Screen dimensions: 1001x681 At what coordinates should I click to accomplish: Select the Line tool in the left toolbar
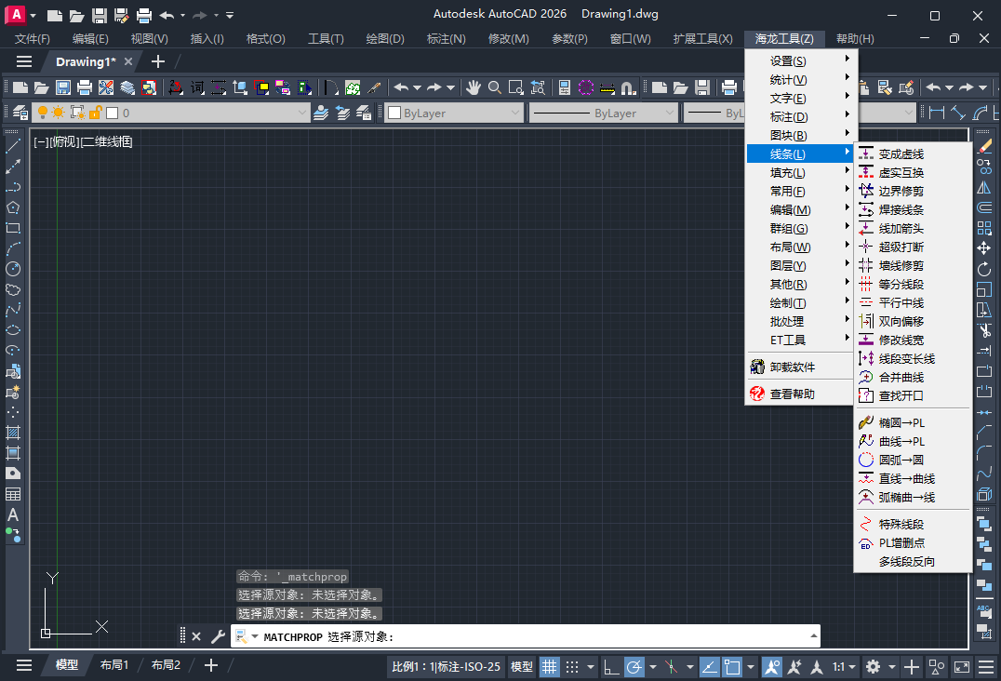pyautogui.click(x=12, y=147)
